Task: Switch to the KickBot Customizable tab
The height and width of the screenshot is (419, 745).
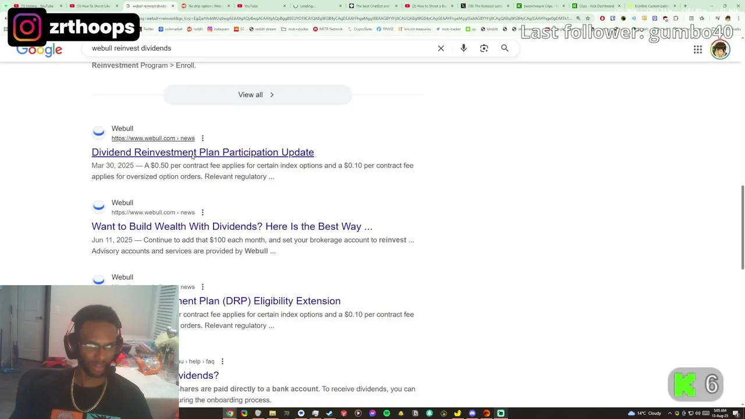Action: tap(651, 6)
